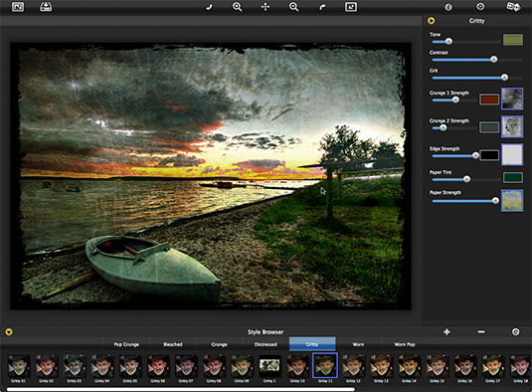The width and height of the screenshot is (532, 392).
Task: Apply the Gritty 16 style thumbnail
Action: point(464,366)
